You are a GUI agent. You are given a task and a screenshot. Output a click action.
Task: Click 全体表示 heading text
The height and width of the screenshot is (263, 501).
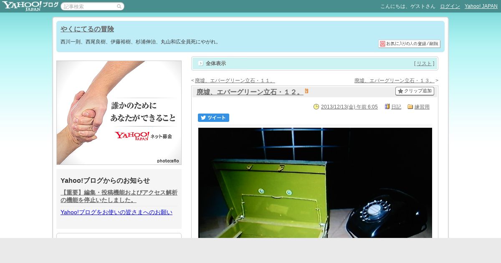point(216,63)
